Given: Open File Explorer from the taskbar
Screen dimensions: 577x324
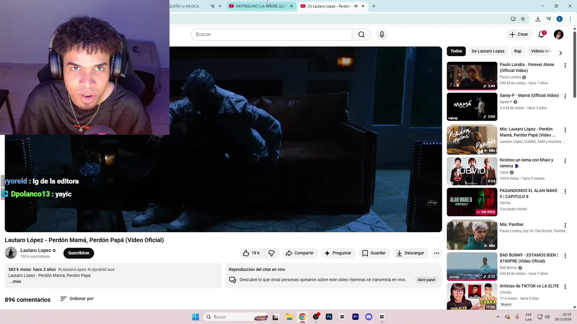Looking at the screenshot, I should coord(289,317).
